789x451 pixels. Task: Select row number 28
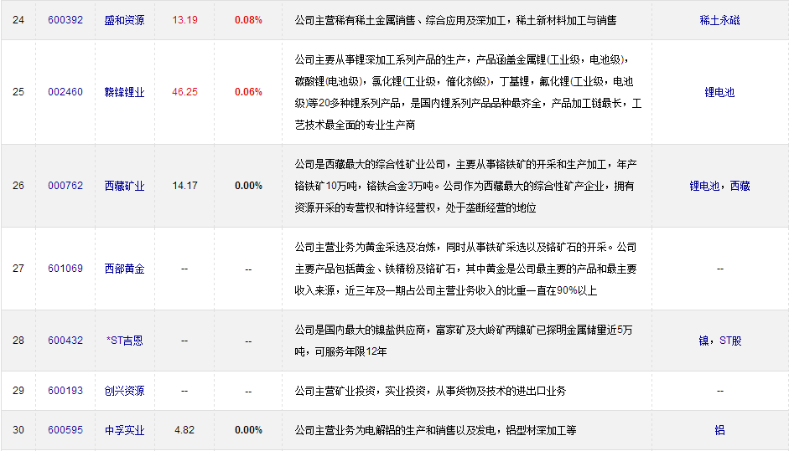pyautogui.click(x=18, y=340)
